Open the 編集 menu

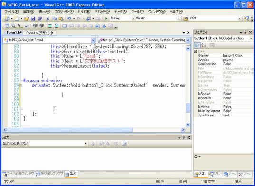click(x=28, y=12)
